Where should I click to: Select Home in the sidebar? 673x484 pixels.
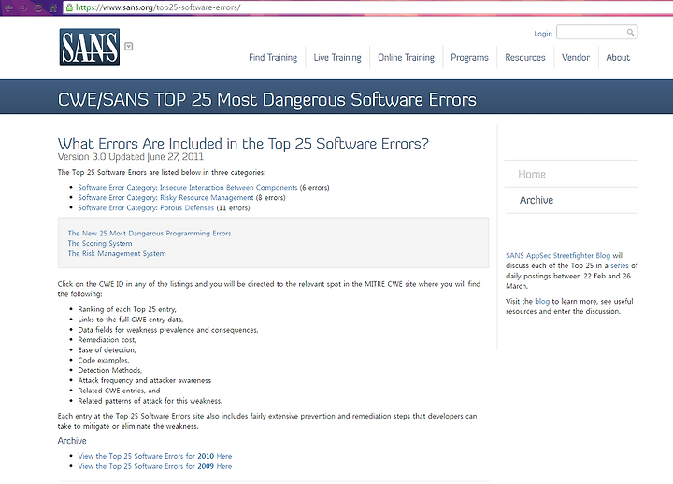click(x=531, y=174)
